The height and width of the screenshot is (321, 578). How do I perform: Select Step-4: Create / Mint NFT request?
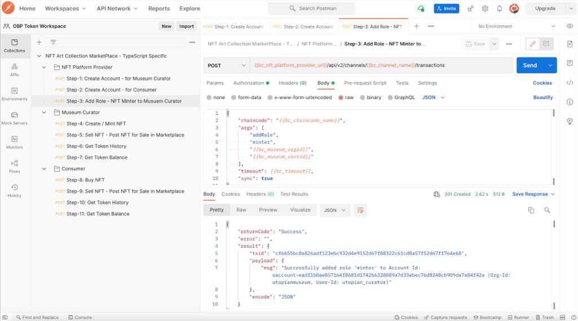pos(96,124)
